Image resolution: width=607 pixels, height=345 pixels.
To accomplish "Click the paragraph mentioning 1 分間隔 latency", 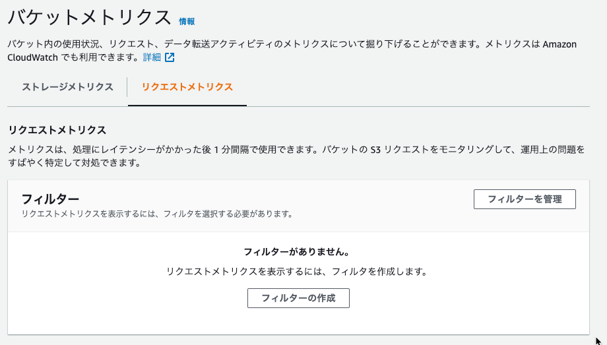I will coord(296,156).
